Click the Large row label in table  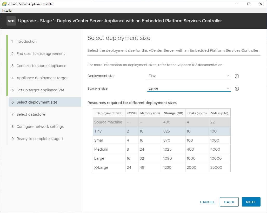(x=99, y=158)
